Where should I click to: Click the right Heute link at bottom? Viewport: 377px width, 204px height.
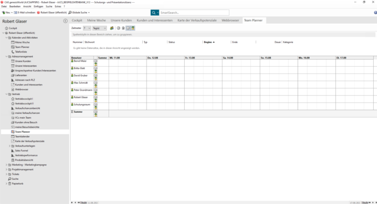pos(365,202)
